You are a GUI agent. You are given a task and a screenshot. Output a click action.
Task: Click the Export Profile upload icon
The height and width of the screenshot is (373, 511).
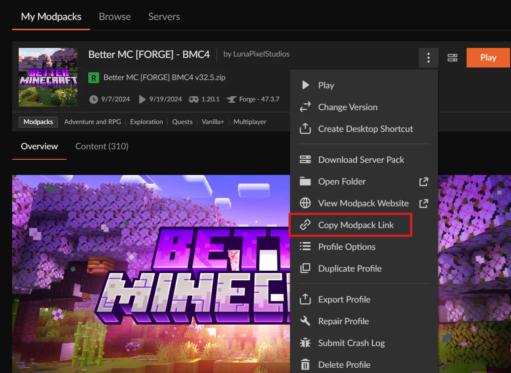click(x=305, y=299)
